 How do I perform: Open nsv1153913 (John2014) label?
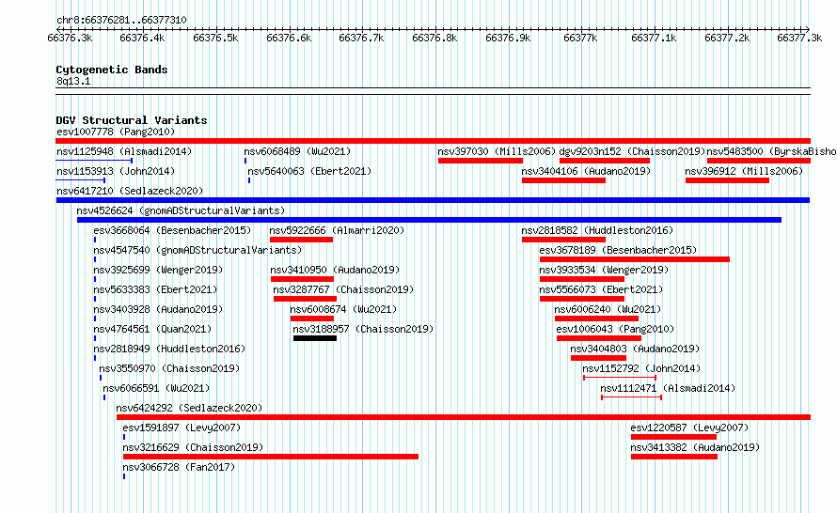tap(116, 171)
